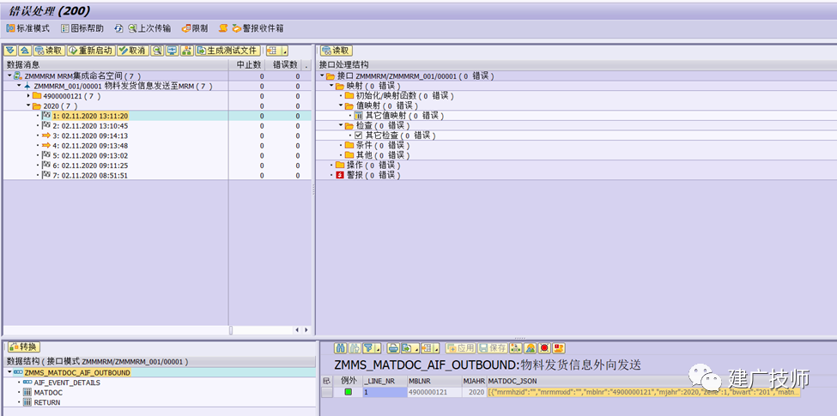Click the last red icon in grid toolbar

tap(559, 348)
